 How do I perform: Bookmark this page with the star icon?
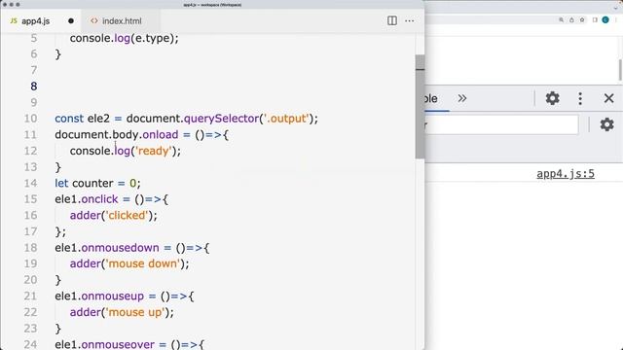582,19
